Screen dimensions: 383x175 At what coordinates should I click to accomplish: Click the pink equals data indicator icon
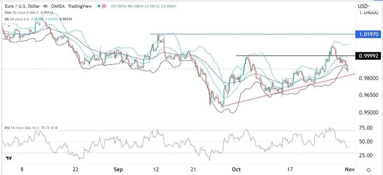pyautogui.click(x=105, y=6)
